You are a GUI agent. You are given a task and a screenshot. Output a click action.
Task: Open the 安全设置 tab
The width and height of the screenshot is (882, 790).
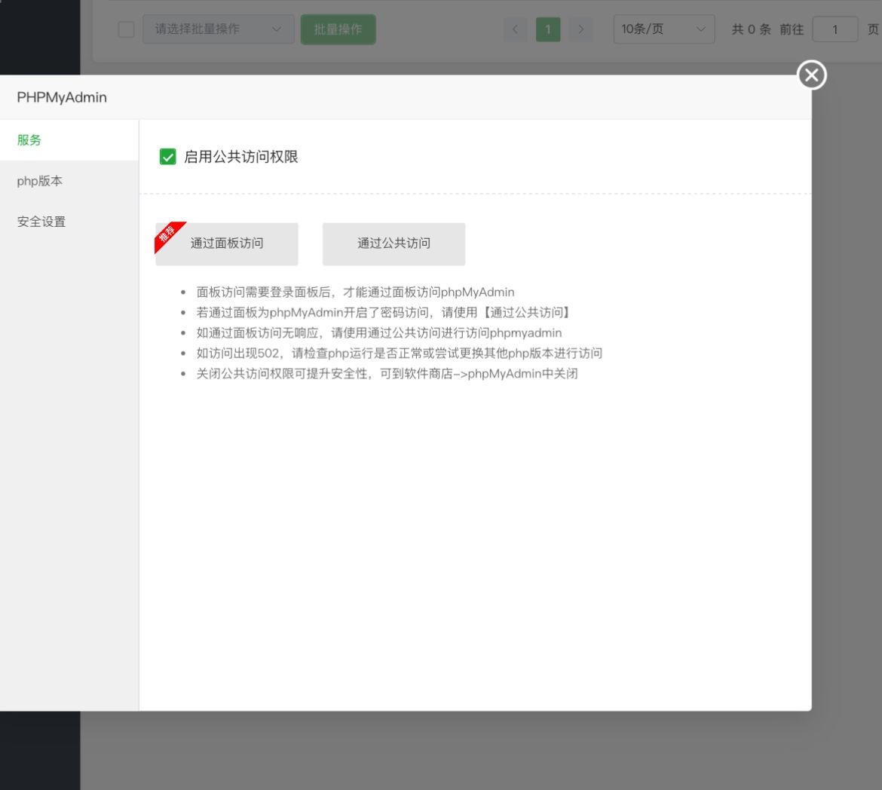pyautogui.click(x=69, y=222)
